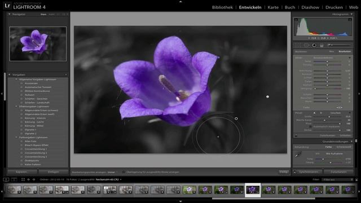Image resolution: width=361 pixels, height=203 pixels.
Task: Toggle highlight clipping indicator in histogram
Action: click(350, 20)
